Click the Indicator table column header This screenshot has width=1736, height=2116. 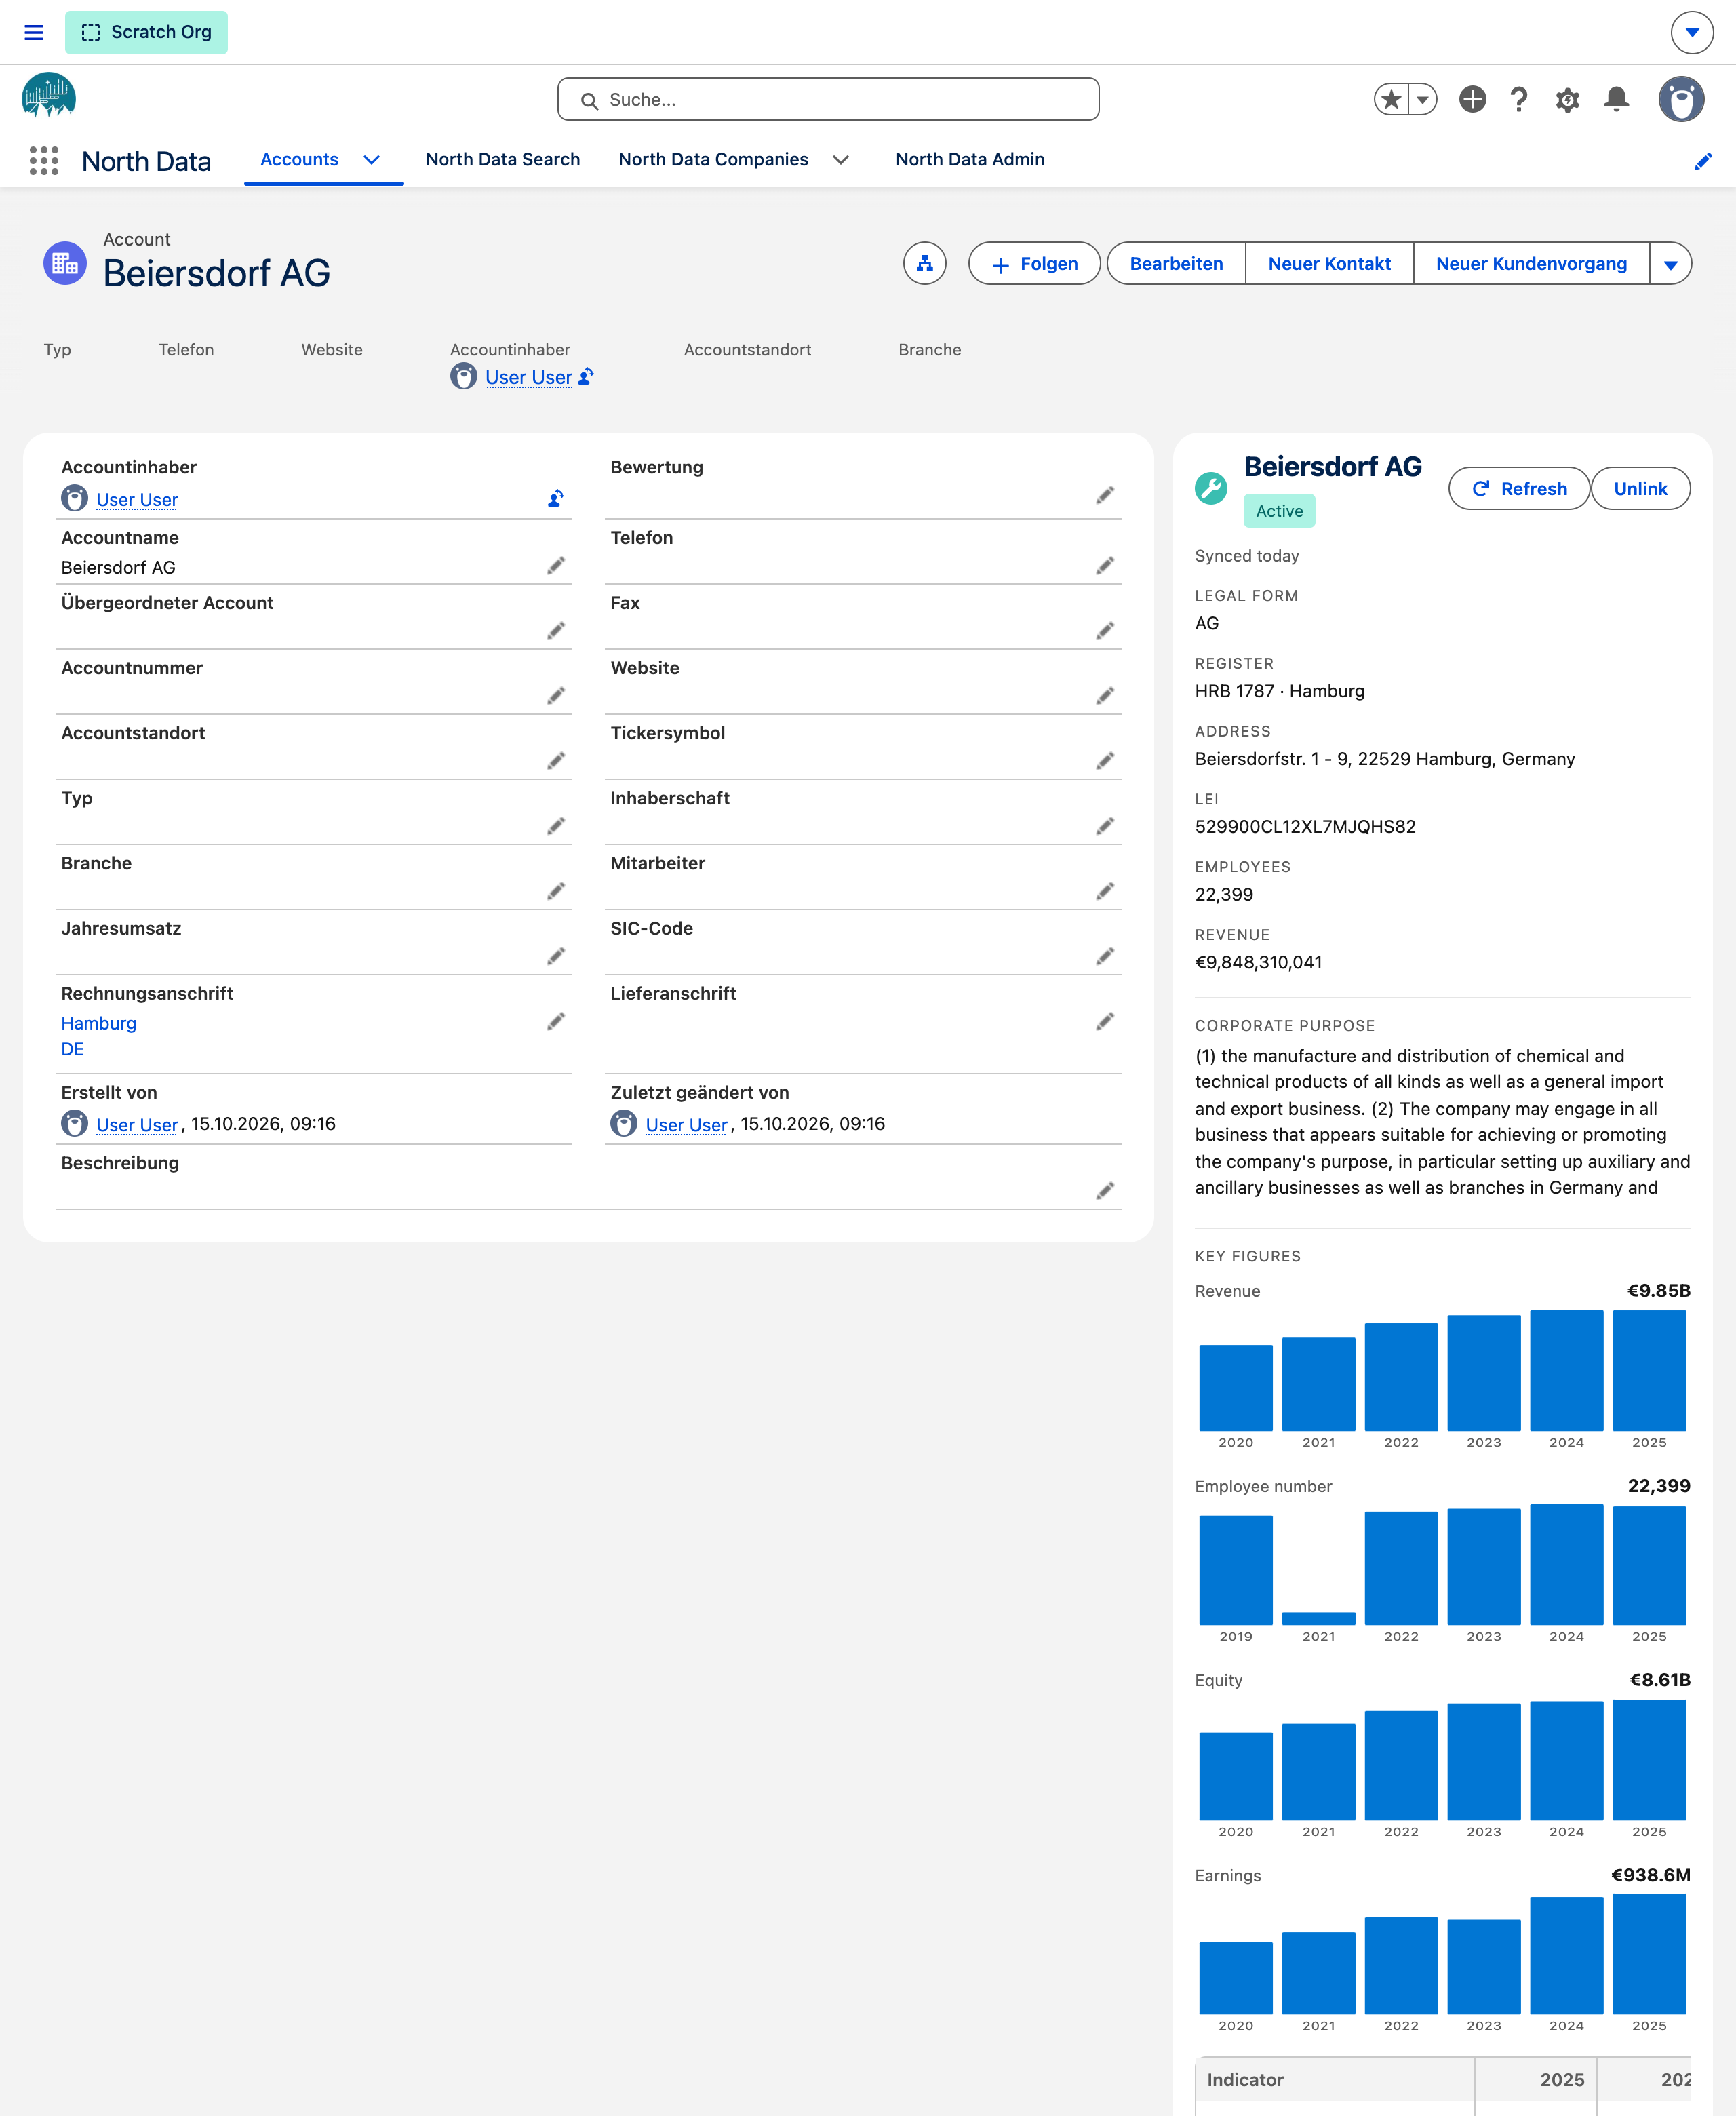tap(1335, 2080)
